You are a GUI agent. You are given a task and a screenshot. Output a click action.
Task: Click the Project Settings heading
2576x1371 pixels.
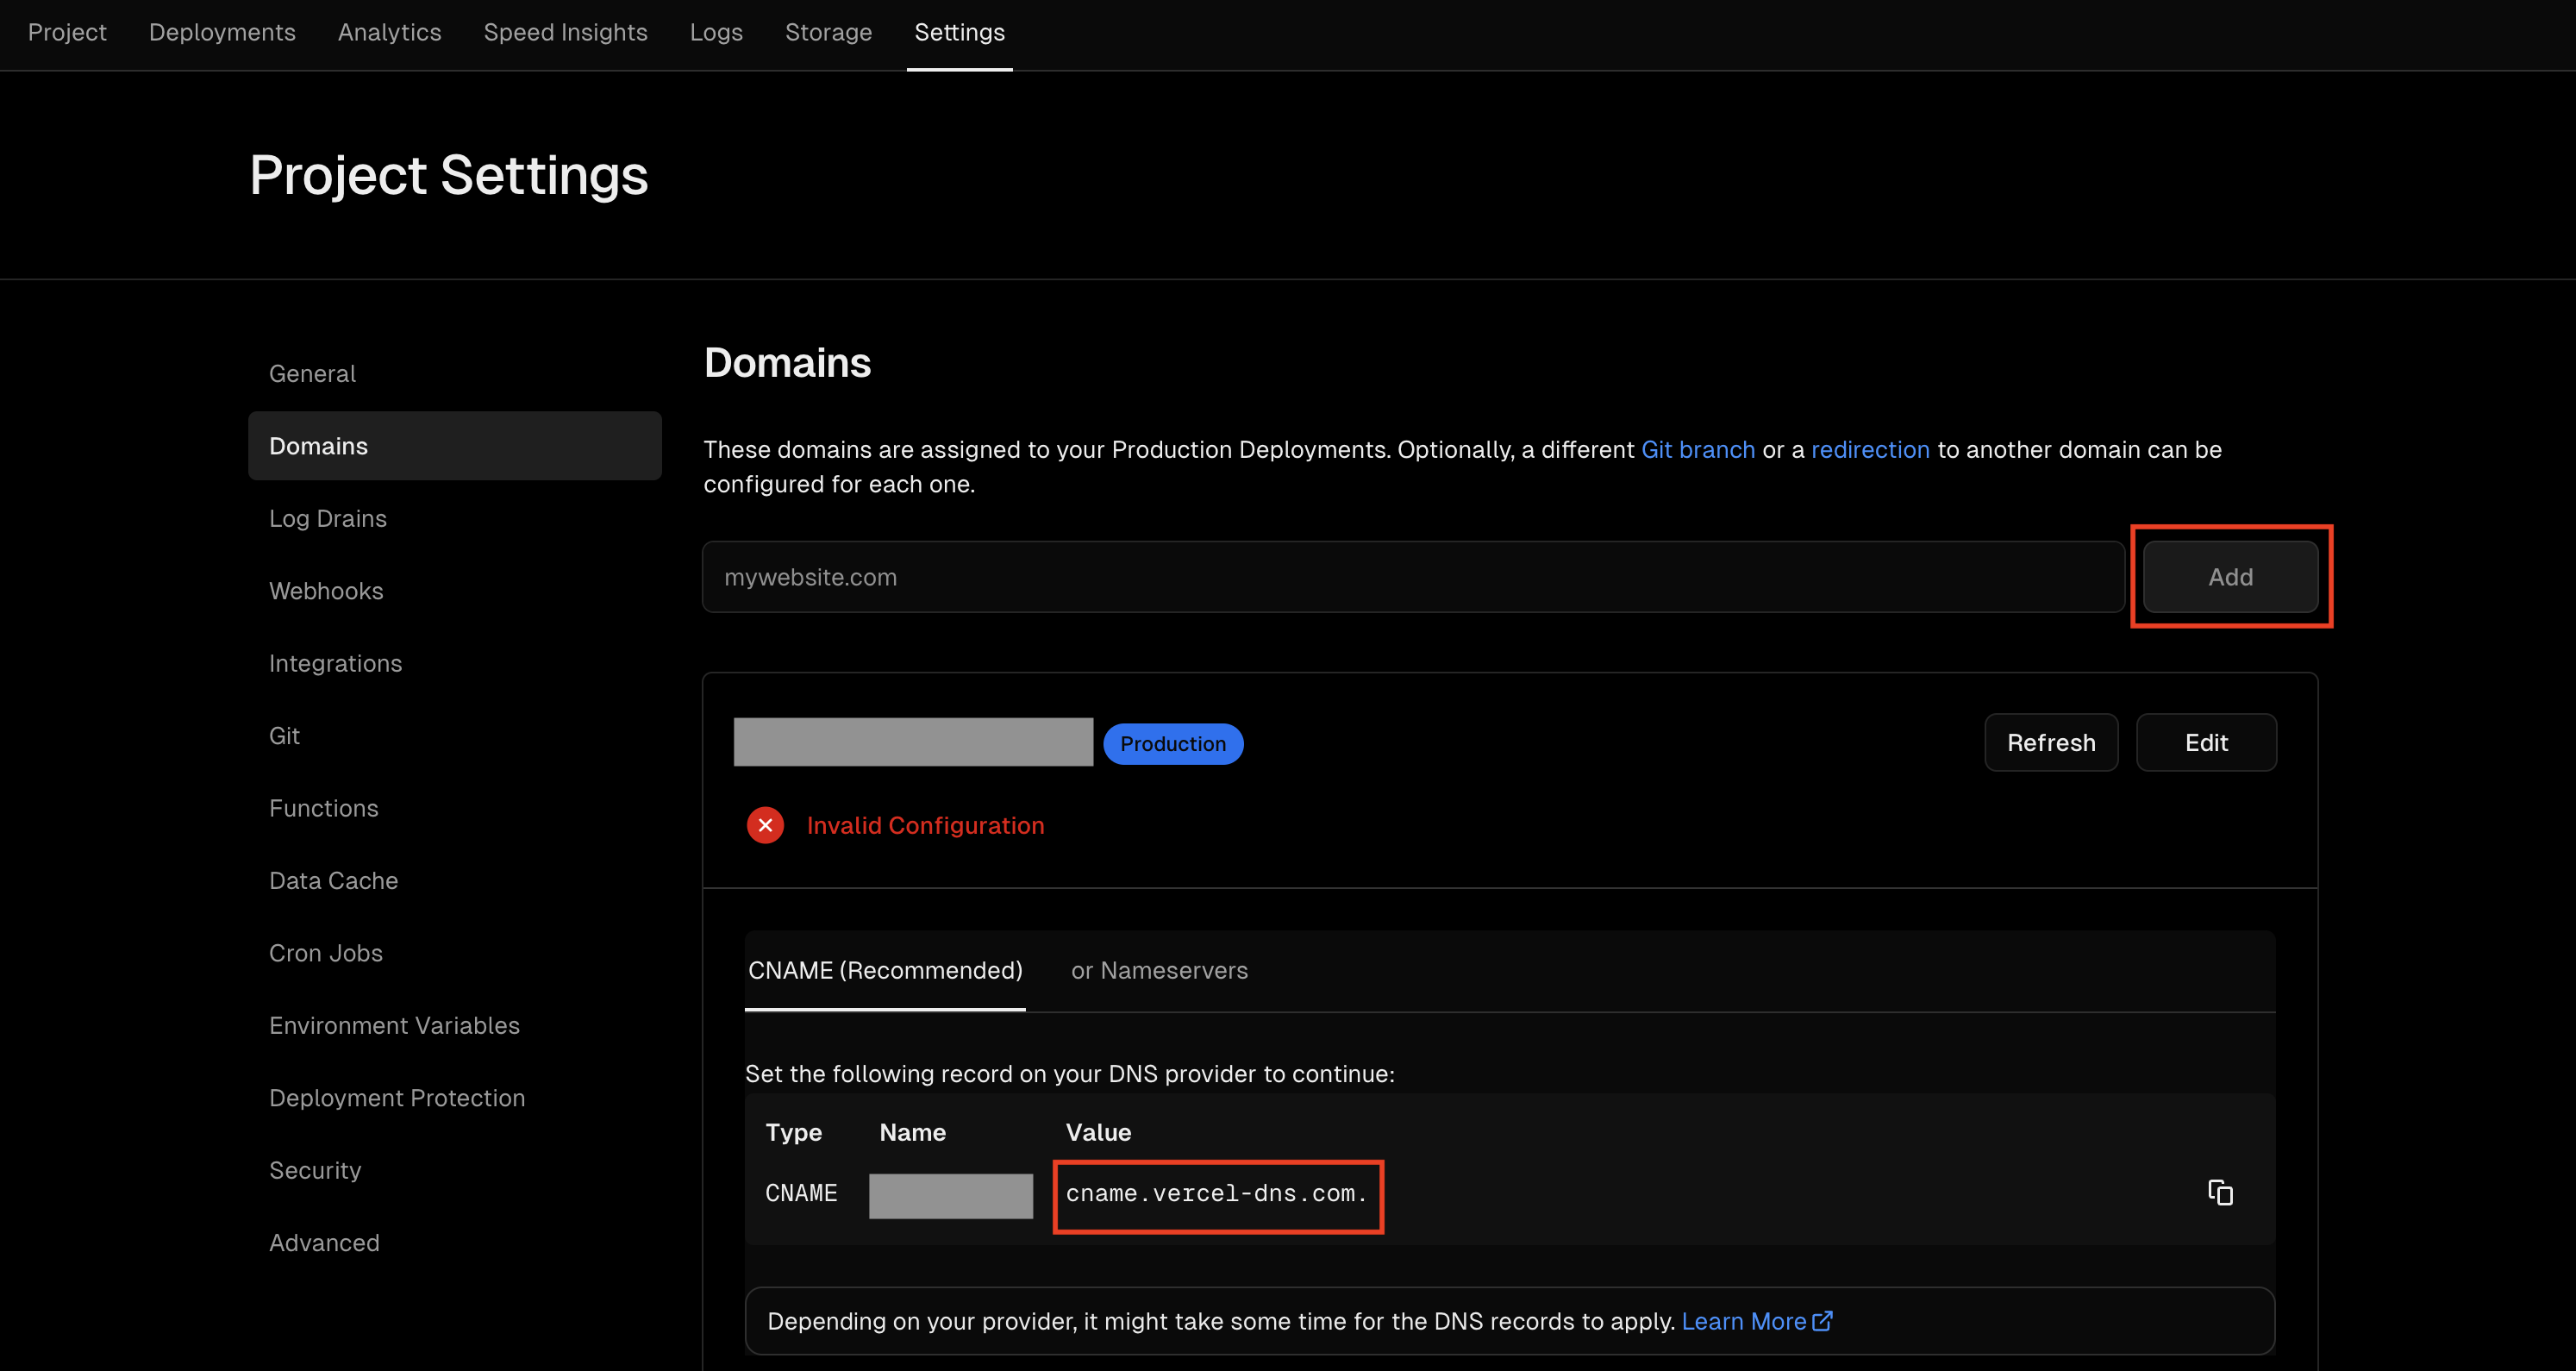pos(449,175)
